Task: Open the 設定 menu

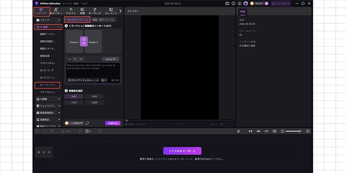Action: (x=76, y=3)
